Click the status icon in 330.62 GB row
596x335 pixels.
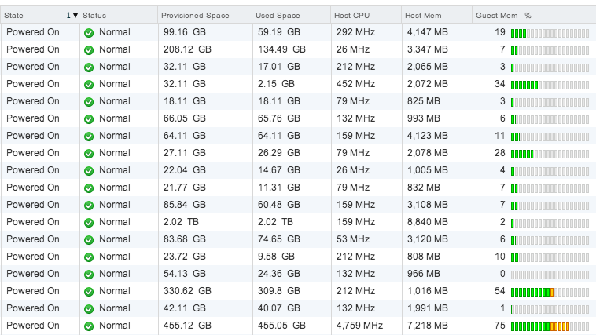[x=89, y=291]
